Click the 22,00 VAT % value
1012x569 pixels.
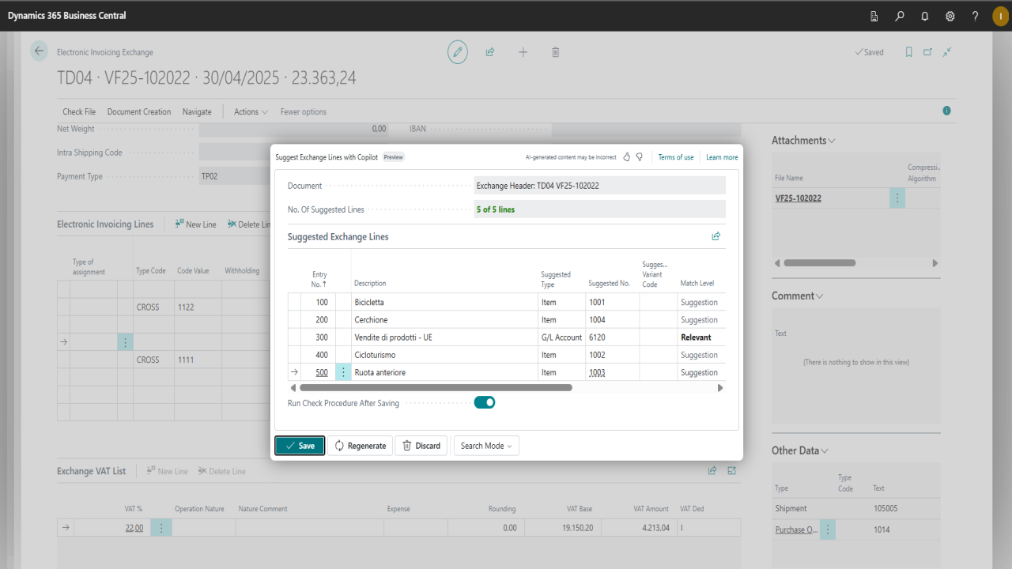[x=134, y=528]
